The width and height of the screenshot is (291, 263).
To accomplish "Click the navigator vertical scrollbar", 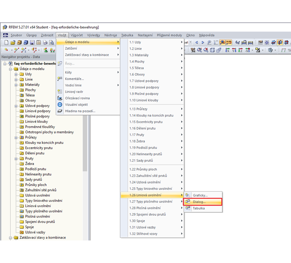I will (85, 143).
